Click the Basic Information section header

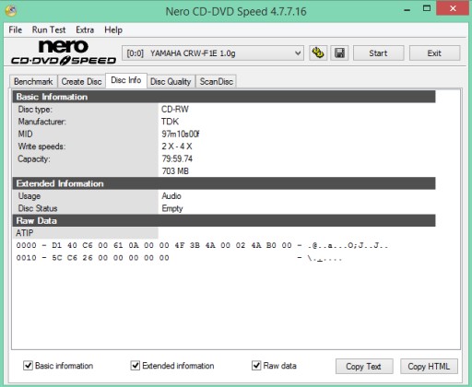224,97
